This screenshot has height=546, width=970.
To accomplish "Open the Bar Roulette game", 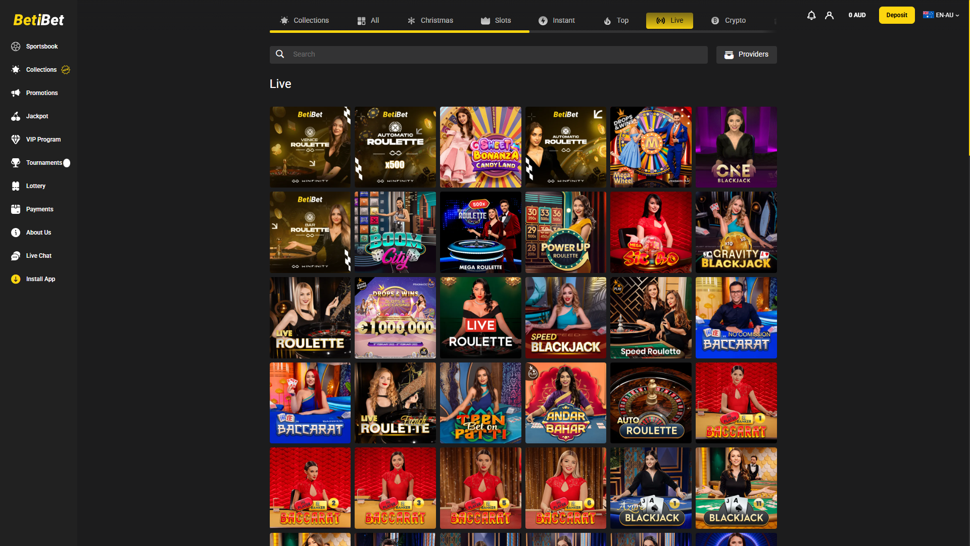I will coord(310,233).
